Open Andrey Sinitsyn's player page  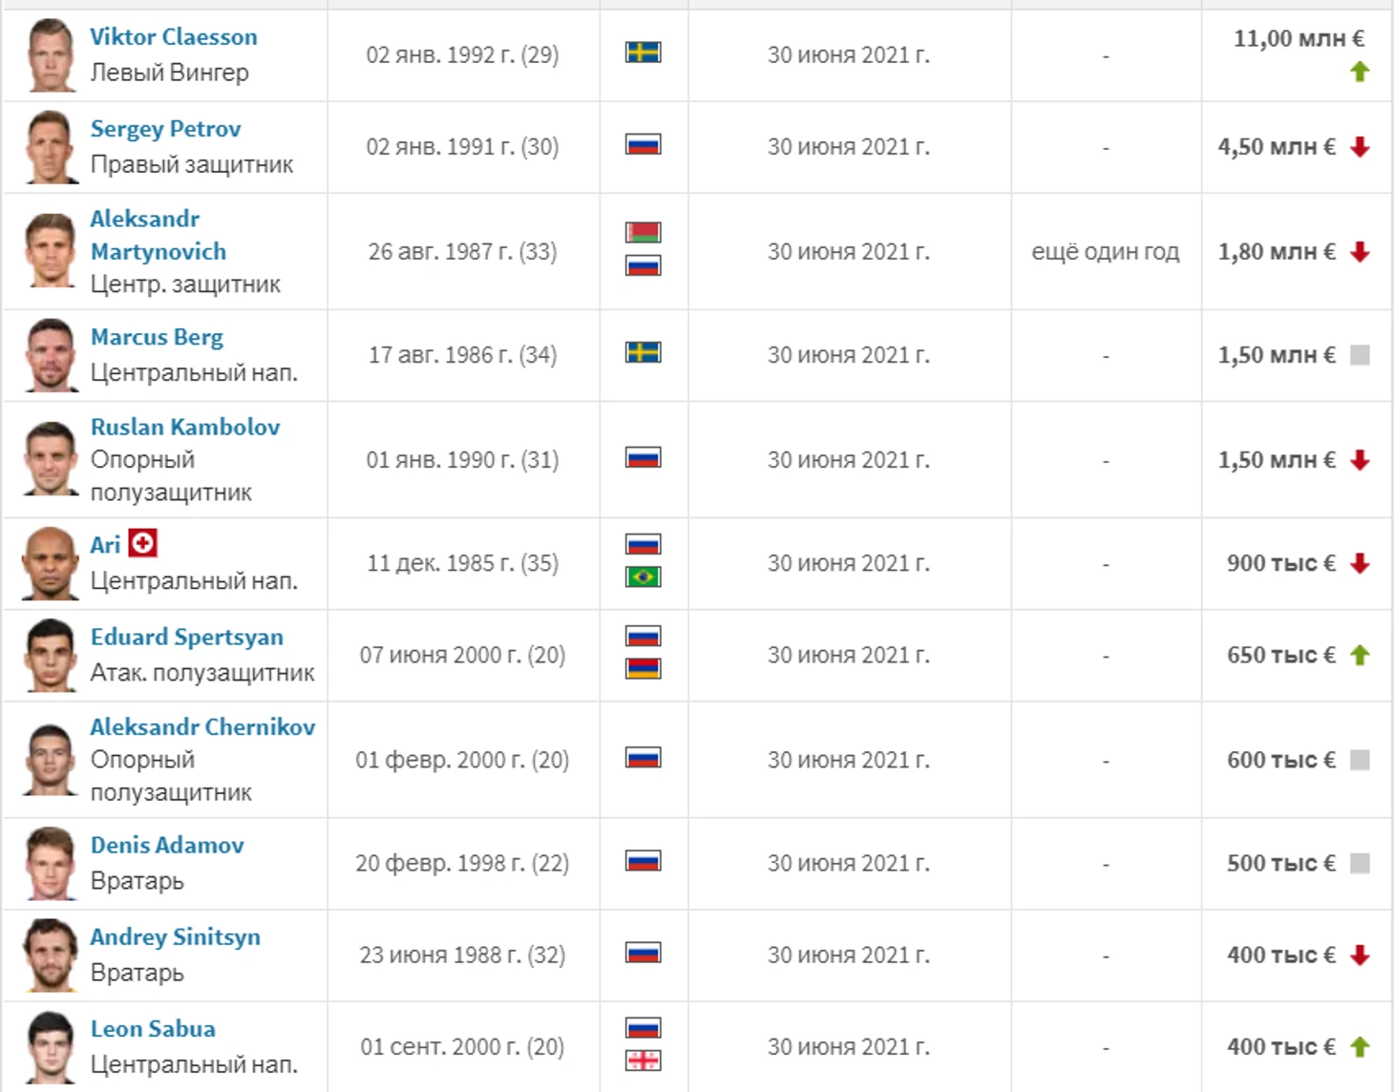coord(175,937)
